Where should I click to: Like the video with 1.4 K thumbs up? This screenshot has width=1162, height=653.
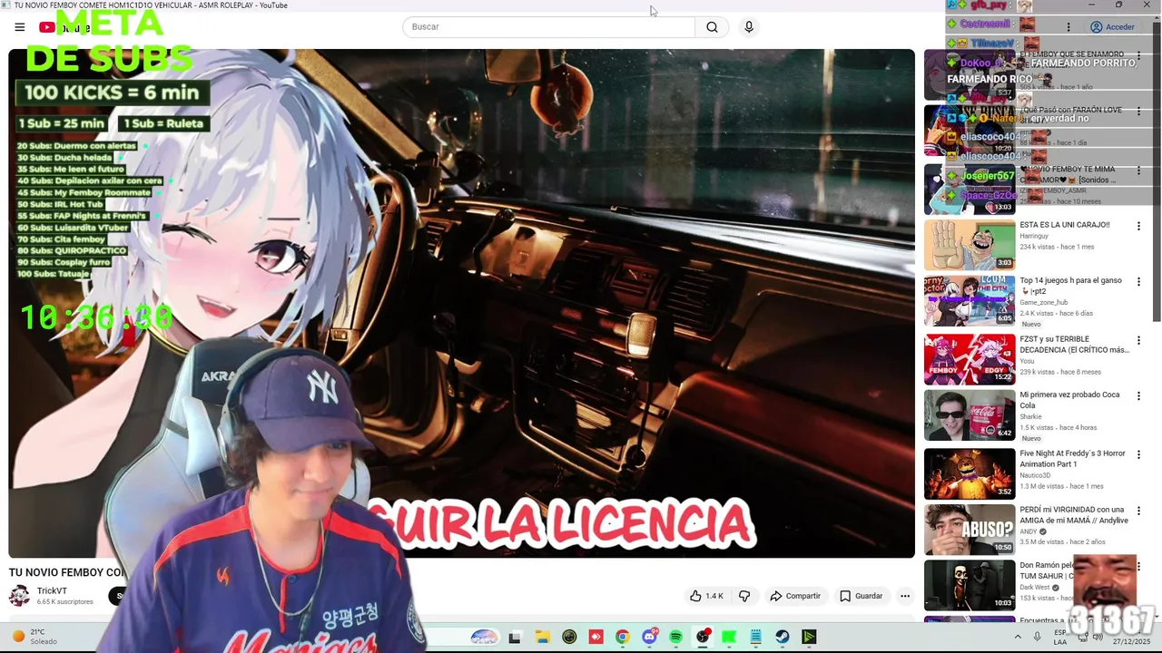click(x=706, y=596)
